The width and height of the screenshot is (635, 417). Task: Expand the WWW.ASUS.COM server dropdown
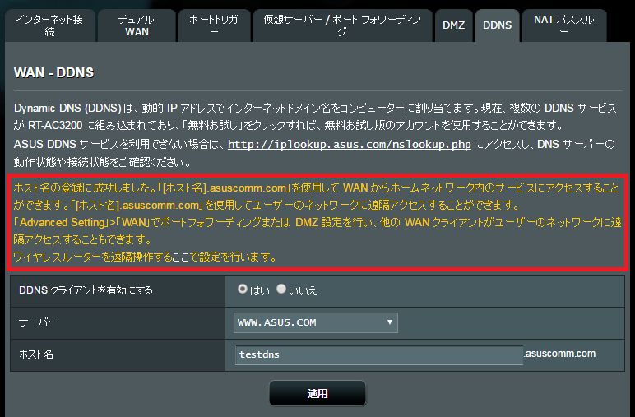pos(316,322)
